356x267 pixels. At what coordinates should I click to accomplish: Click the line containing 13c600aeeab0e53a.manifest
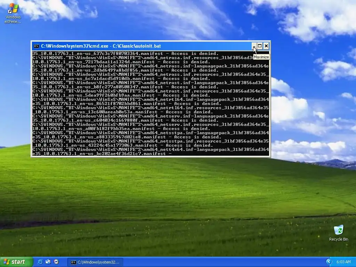(123, 112)
